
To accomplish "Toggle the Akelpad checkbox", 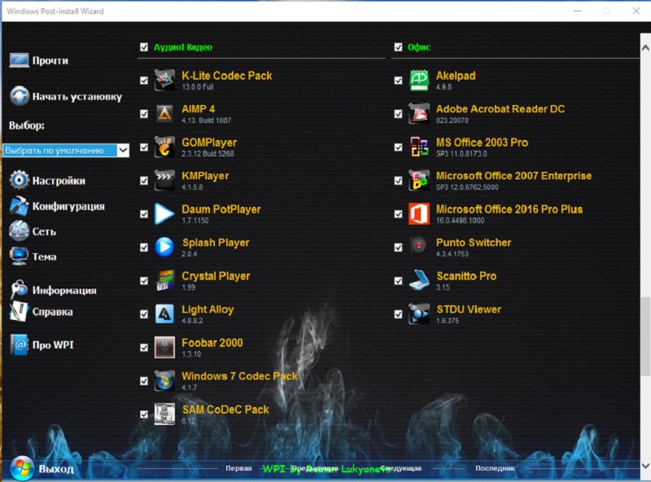I will tap(398, 80).
